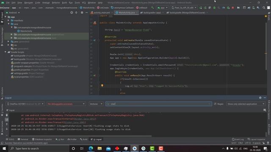Open the Verbose log level dropdown
Image resolution: width=271 pixels, height=152 pixels.
pos(96,104)
